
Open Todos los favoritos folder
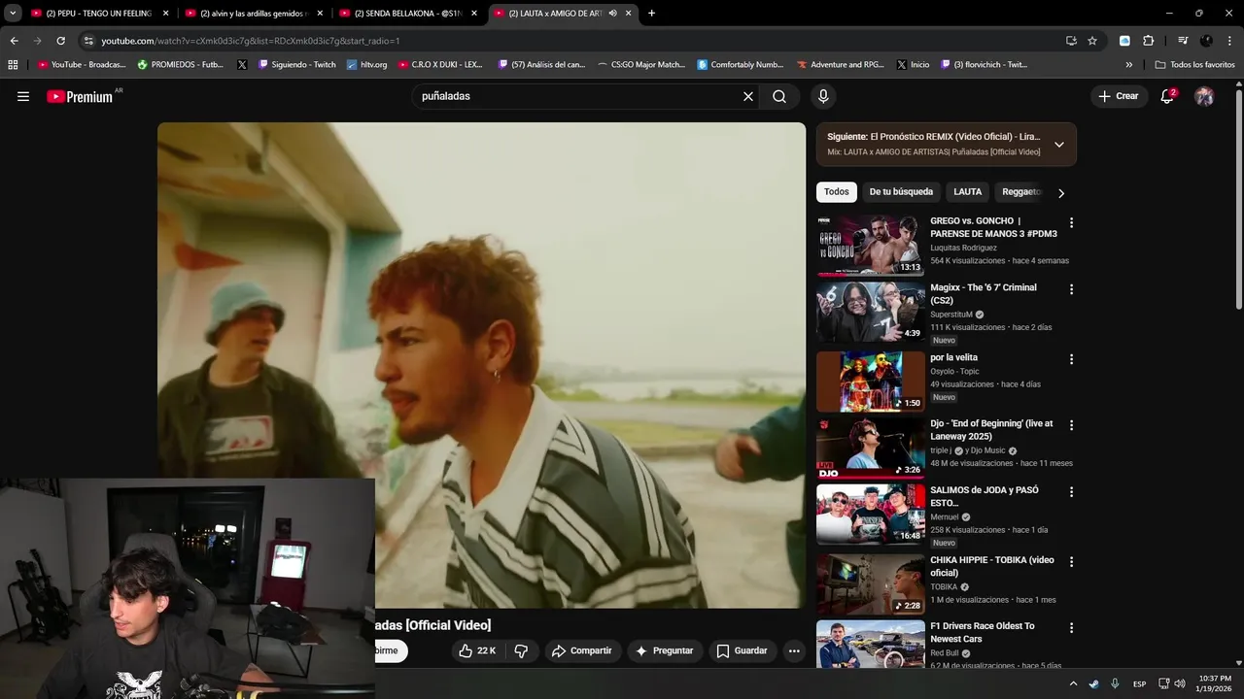(x=1194, y=65)
